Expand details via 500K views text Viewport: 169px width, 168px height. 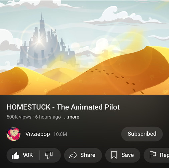pyautogui.click(x=19, y=117)
